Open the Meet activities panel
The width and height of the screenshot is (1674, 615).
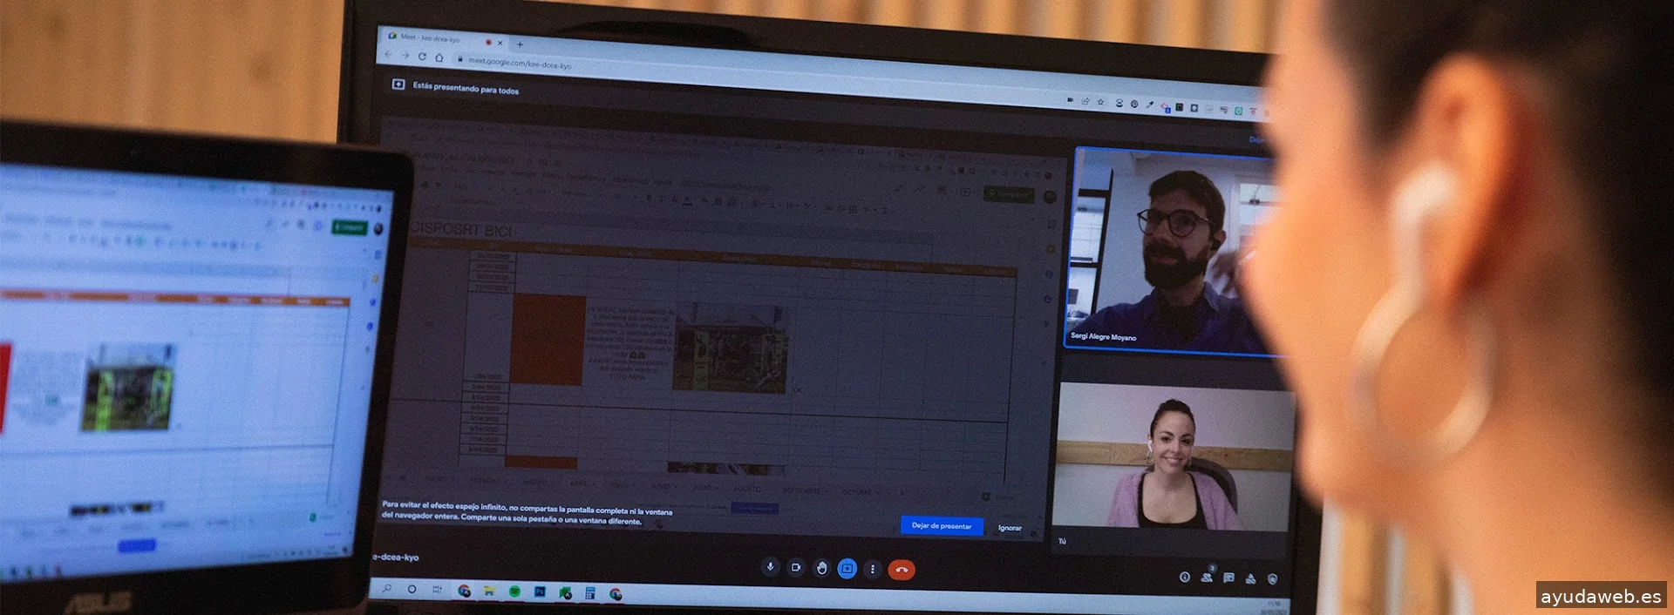[x=1250, y=578]
